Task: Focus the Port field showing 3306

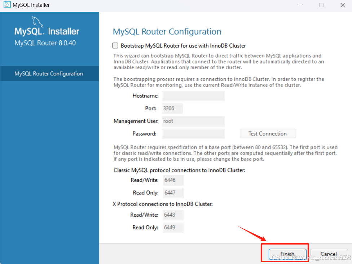Action: pos(172,109)
